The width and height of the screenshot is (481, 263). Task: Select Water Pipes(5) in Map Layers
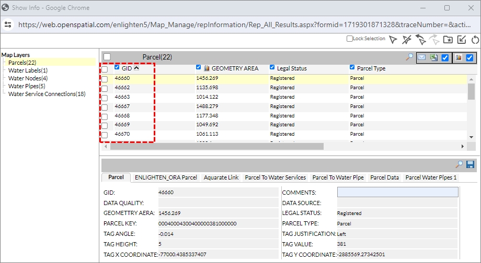(27, 86)
